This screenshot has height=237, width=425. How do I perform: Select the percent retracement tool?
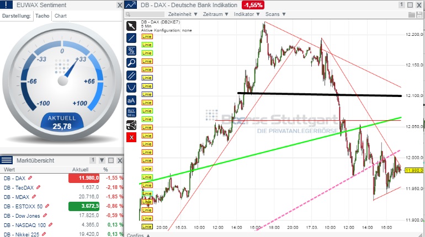[x=131, y=51]
